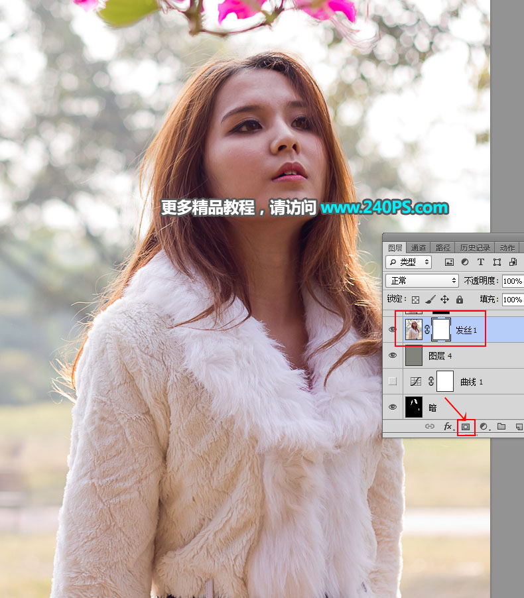Filter layers by pixel layers icon
Screen dimensions: 524x598
(x=449, y=262)
